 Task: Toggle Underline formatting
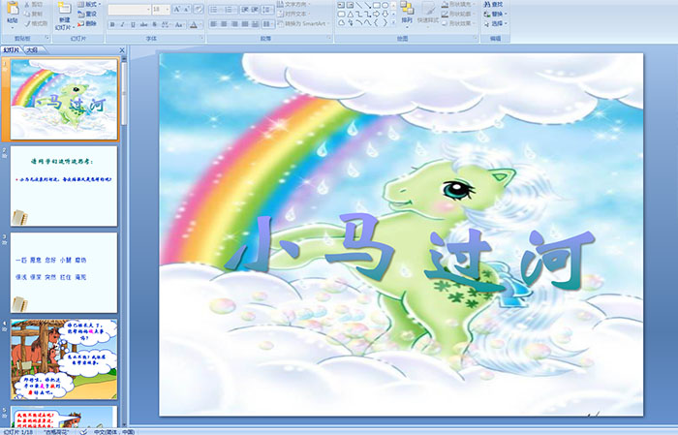click(x=133, y=25)
